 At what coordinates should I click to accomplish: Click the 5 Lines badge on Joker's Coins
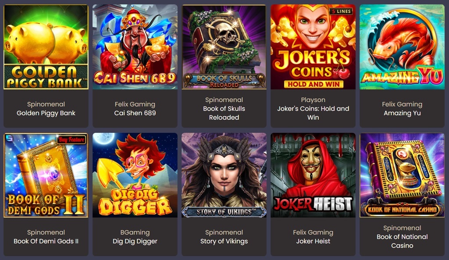[x=341, y=11]
